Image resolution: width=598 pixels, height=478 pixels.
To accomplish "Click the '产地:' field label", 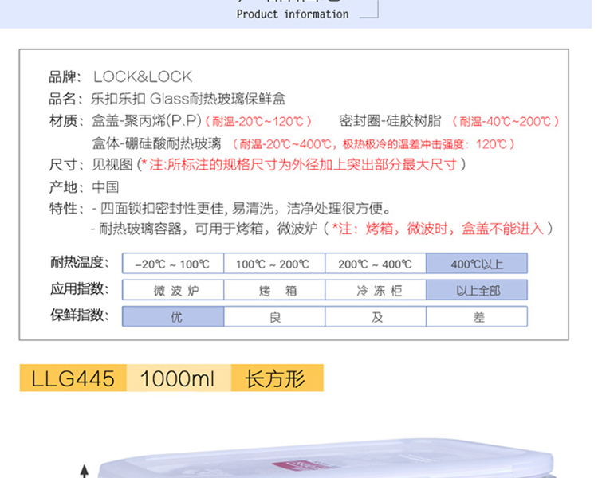I will pyautogui.click(x=66, y=187).
